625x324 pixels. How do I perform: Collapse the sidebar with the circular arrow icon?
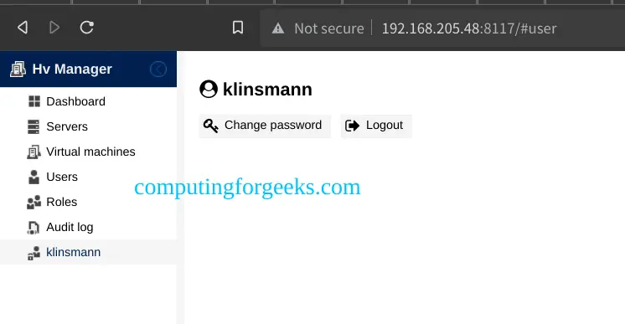click(158, 69)
